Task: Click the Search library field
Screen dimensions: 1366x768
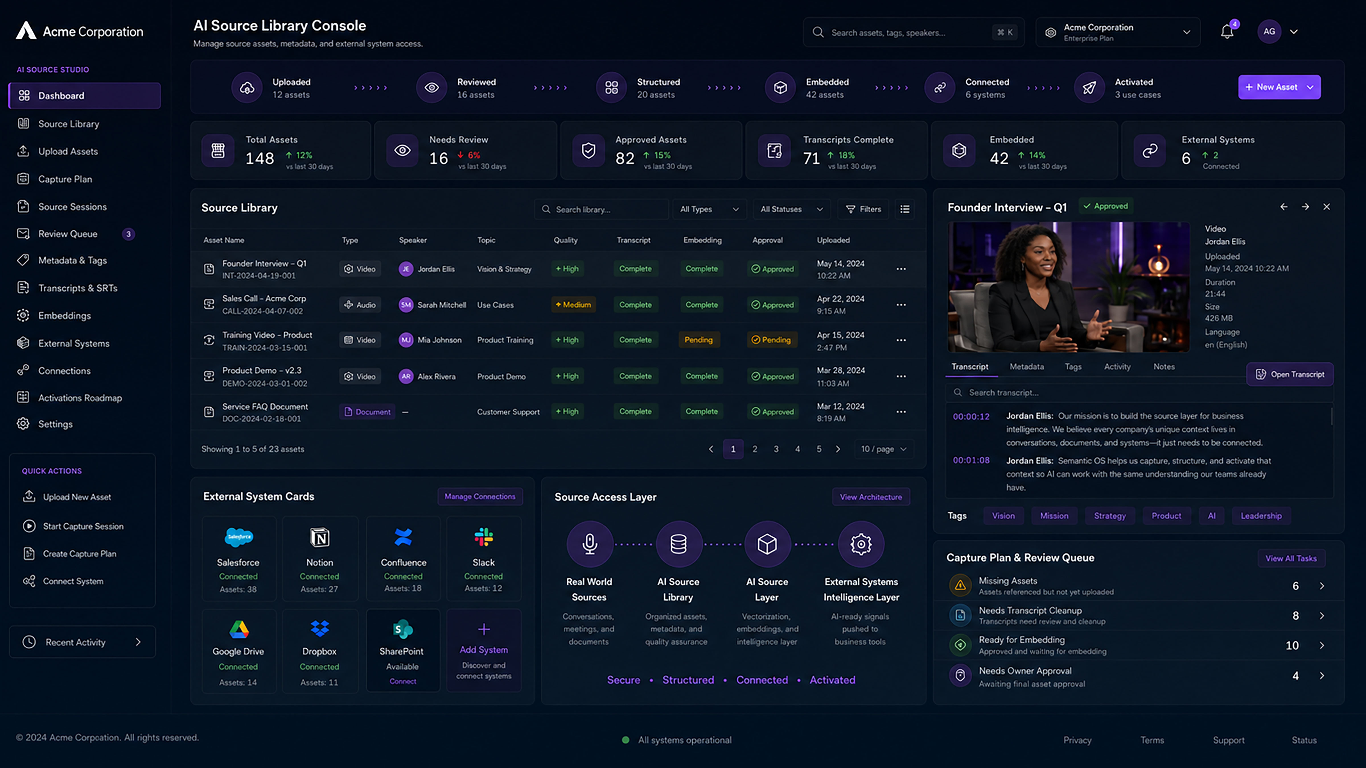Action: 601,209
